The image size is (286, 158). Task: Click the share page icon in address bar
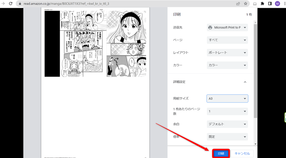[x=238, y=3]
